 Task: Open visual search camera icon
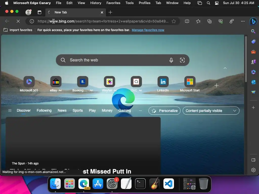[x=182, y=60]
